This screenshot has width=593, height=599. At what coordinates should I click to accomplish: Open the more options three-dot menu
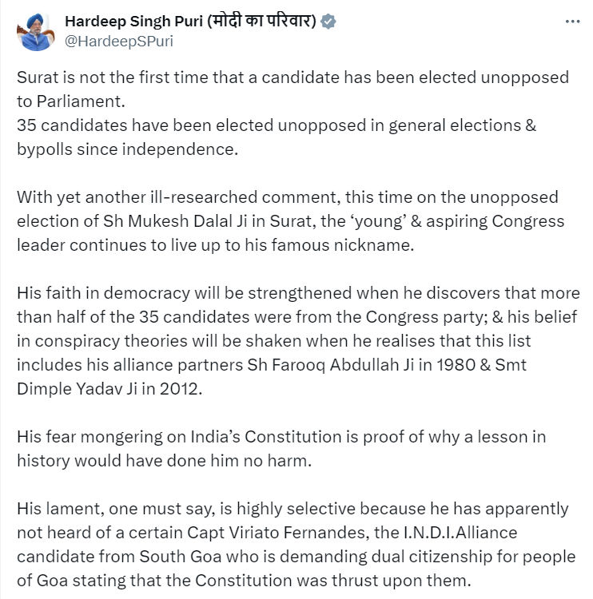coord(572,22)
